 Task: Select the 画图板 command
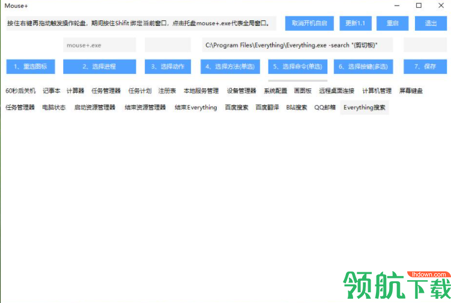(303, 91)
